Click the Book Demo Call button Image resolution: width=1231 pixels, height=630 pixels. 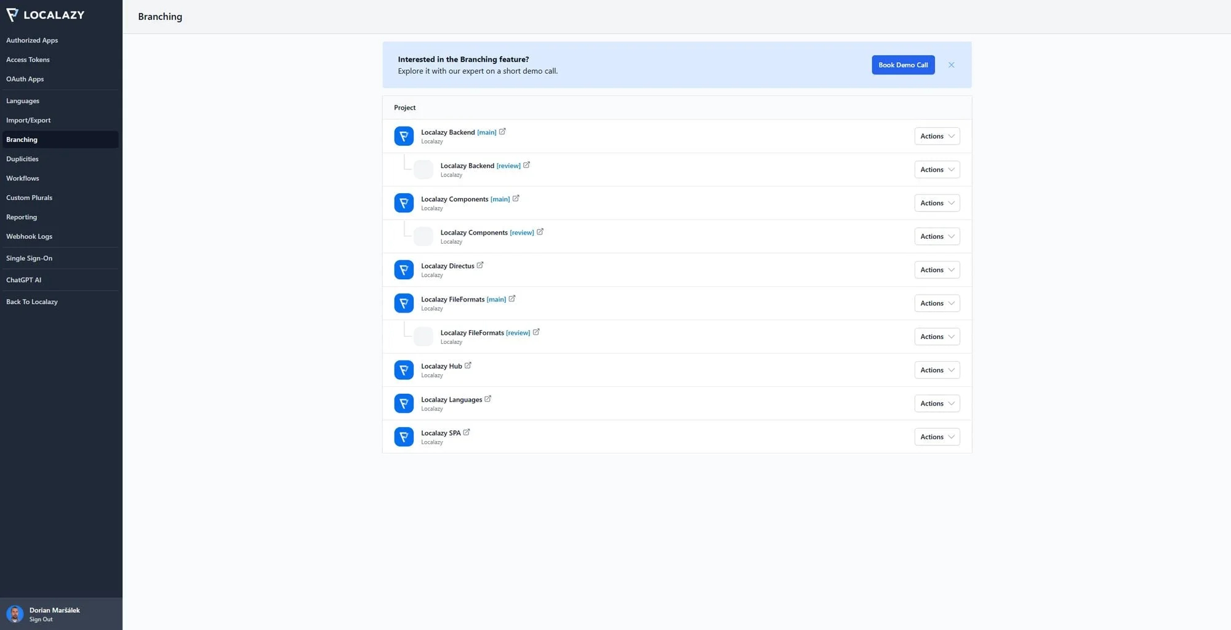tap(903, 65)
